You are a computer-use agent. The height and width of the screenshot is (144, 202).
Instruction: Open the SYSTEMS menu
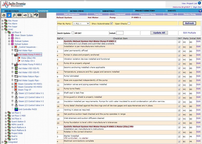point(43,11)
